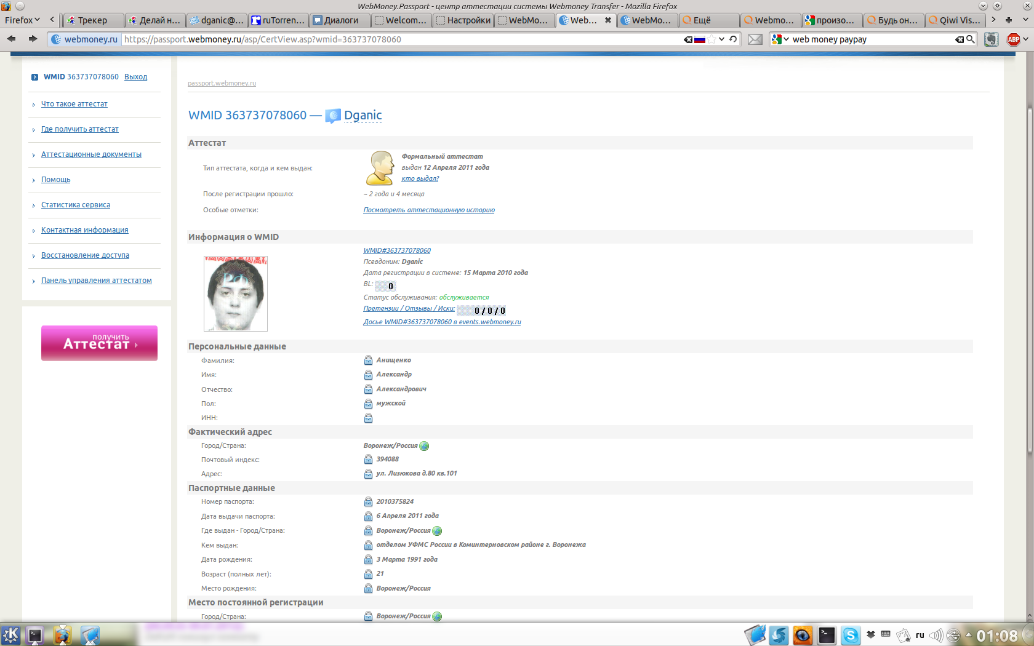Close the active Web... tab
The width and height of the screenshot is (1034, 646).
pyautogui.click(x=607, y=20)
